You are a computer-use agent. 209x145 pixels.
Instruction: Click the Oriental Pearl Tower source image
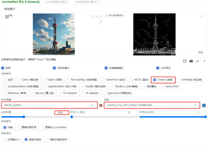[x=54, y=34]
